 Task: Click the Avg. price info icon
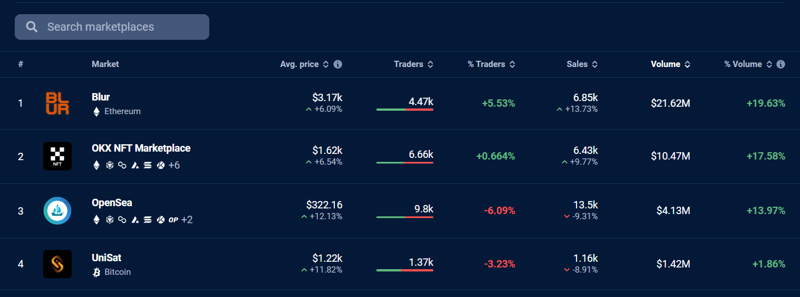[x=338, y=64]
